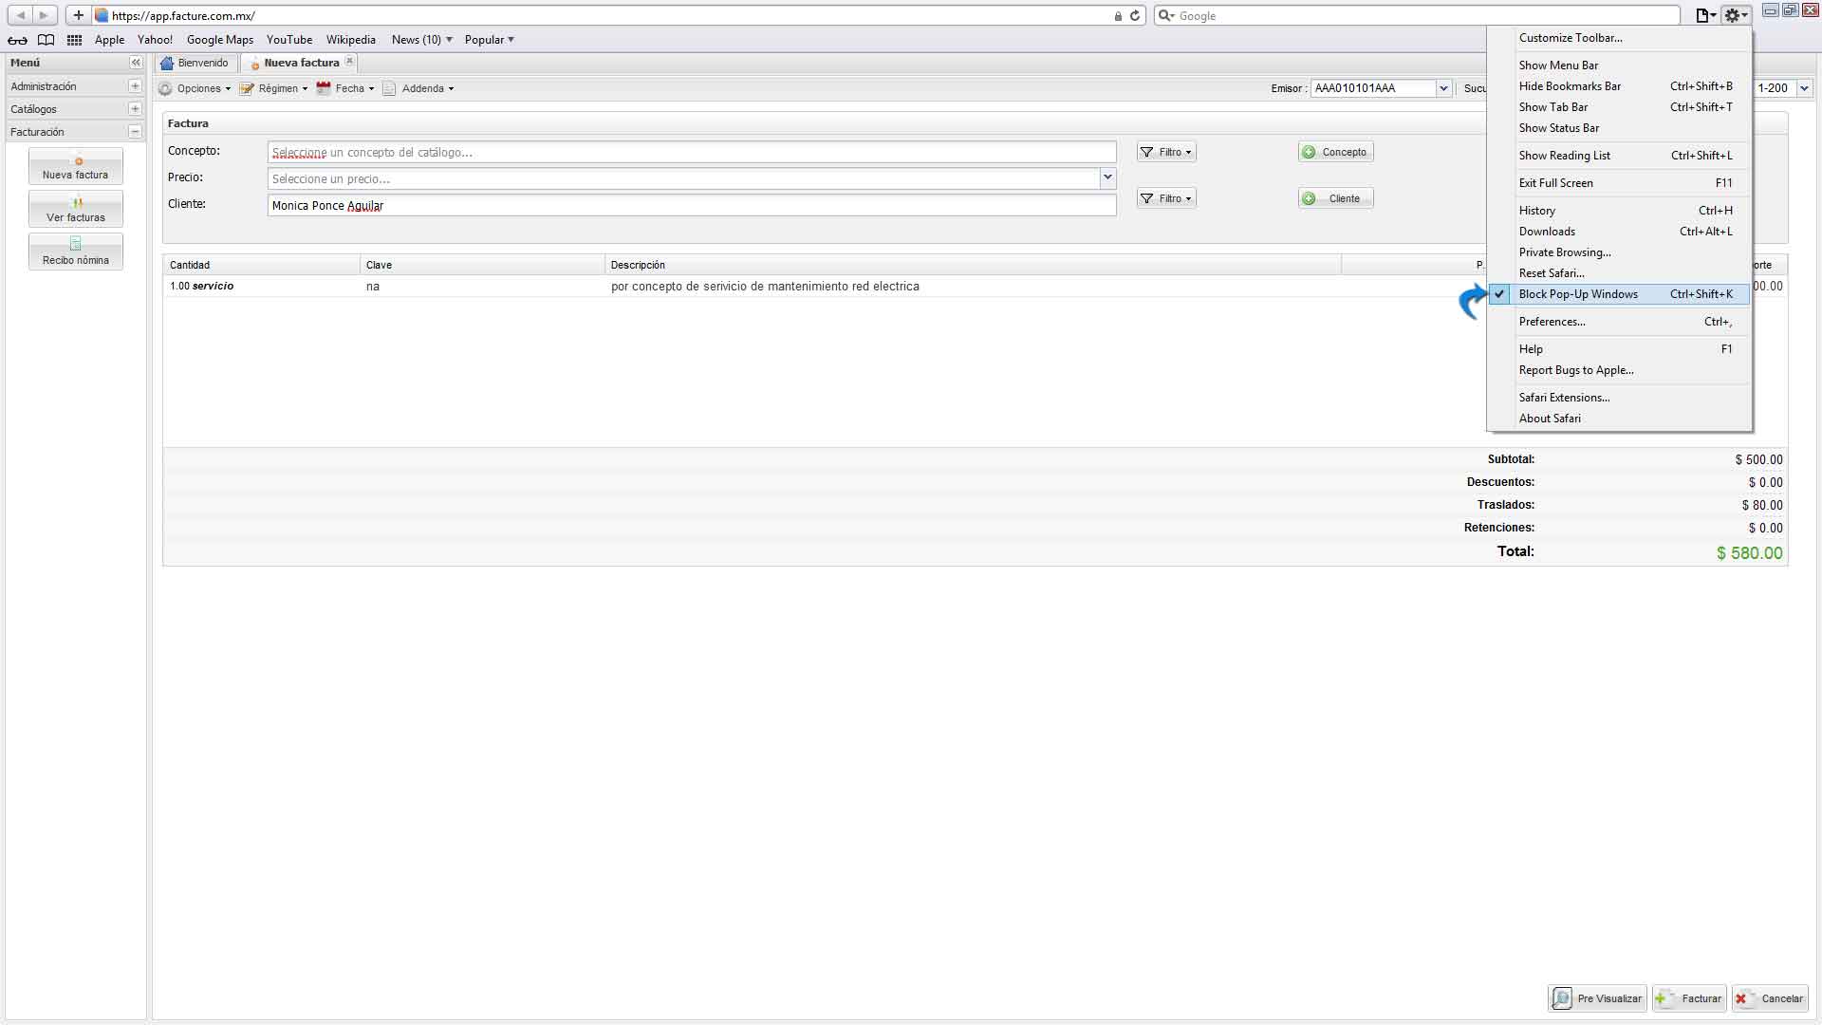Screen dimensions: 1822x1025
Task: Open Safari gear settings menu
Action: coord(1735,15)
